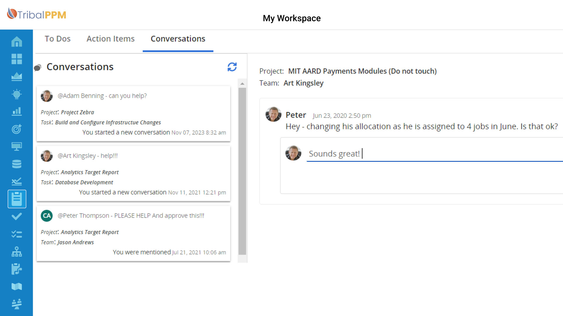Open the database stack icon

(x=17, y=164)
